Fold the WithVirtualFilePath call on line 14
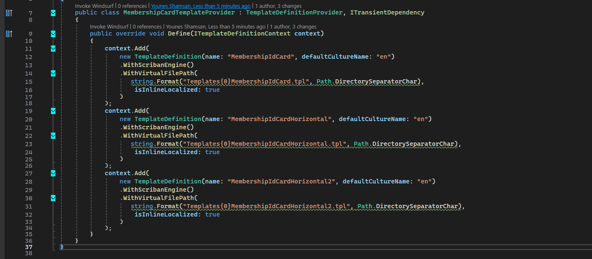This screenshot has height=259, width=592. tap(53, 73)
